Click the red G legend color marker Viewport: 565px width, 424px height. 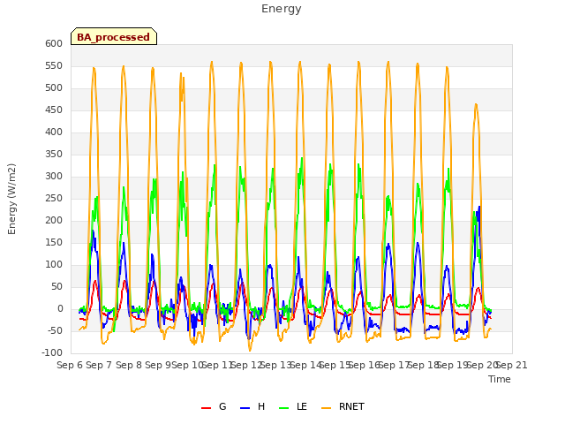click(x=206, y=408)
